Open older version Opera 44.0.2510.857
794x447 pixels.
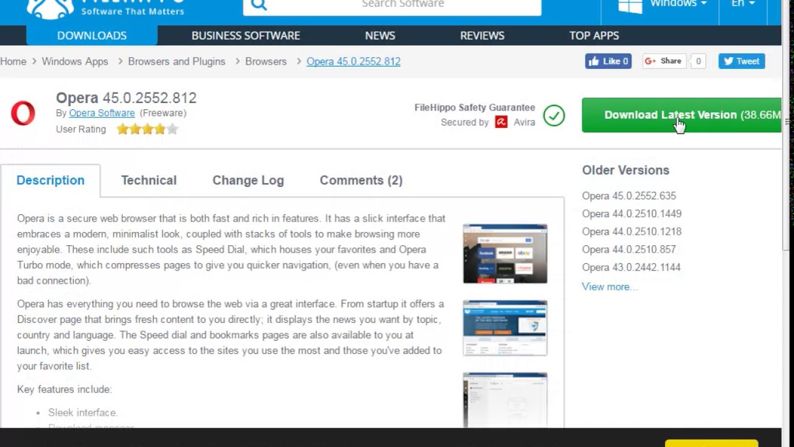[629, 250]
